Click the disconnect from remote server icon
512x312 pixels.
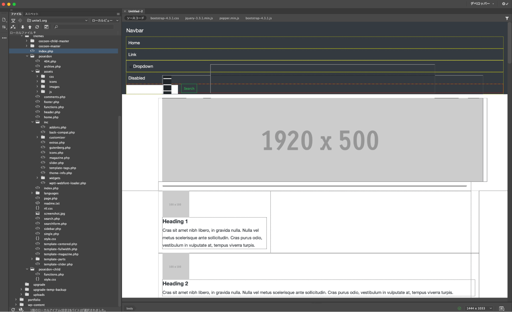pos(13,27)
